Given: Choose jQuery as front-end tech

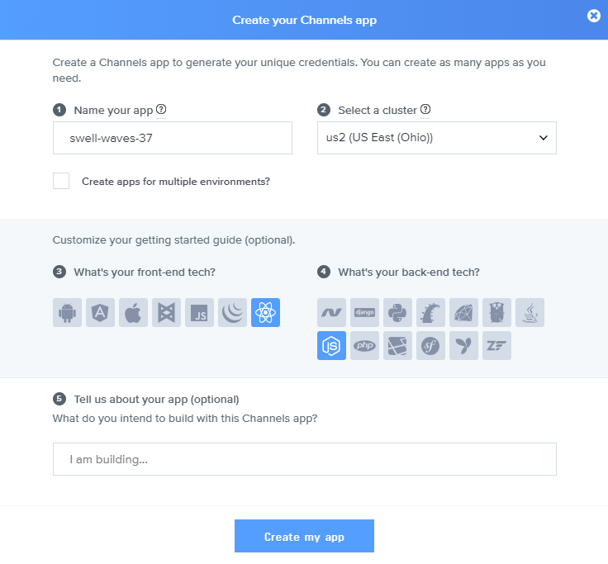Looking at the screenshot, I should click(232, 312).
